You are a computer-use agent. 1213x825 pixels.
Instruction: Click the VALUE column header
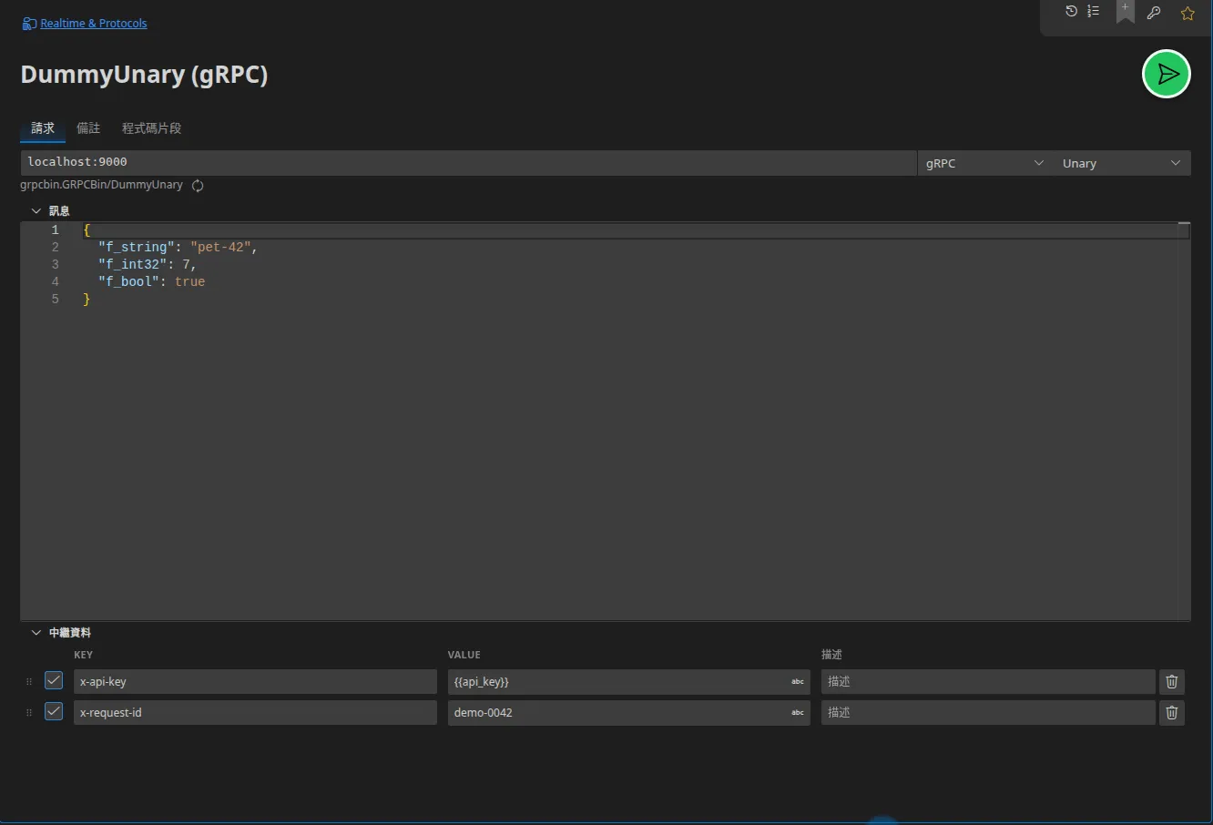464,655
